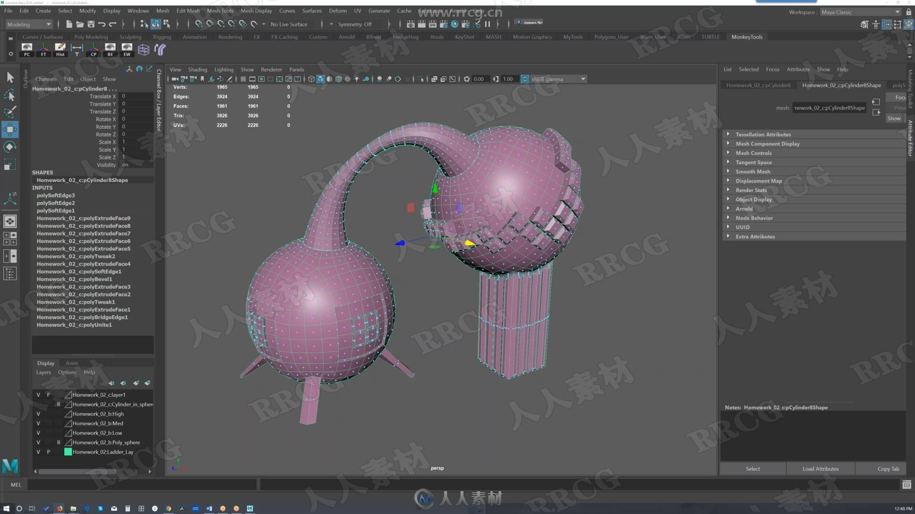Toggle visibility of Homework_02_bHigh layer

pos(38,414)
